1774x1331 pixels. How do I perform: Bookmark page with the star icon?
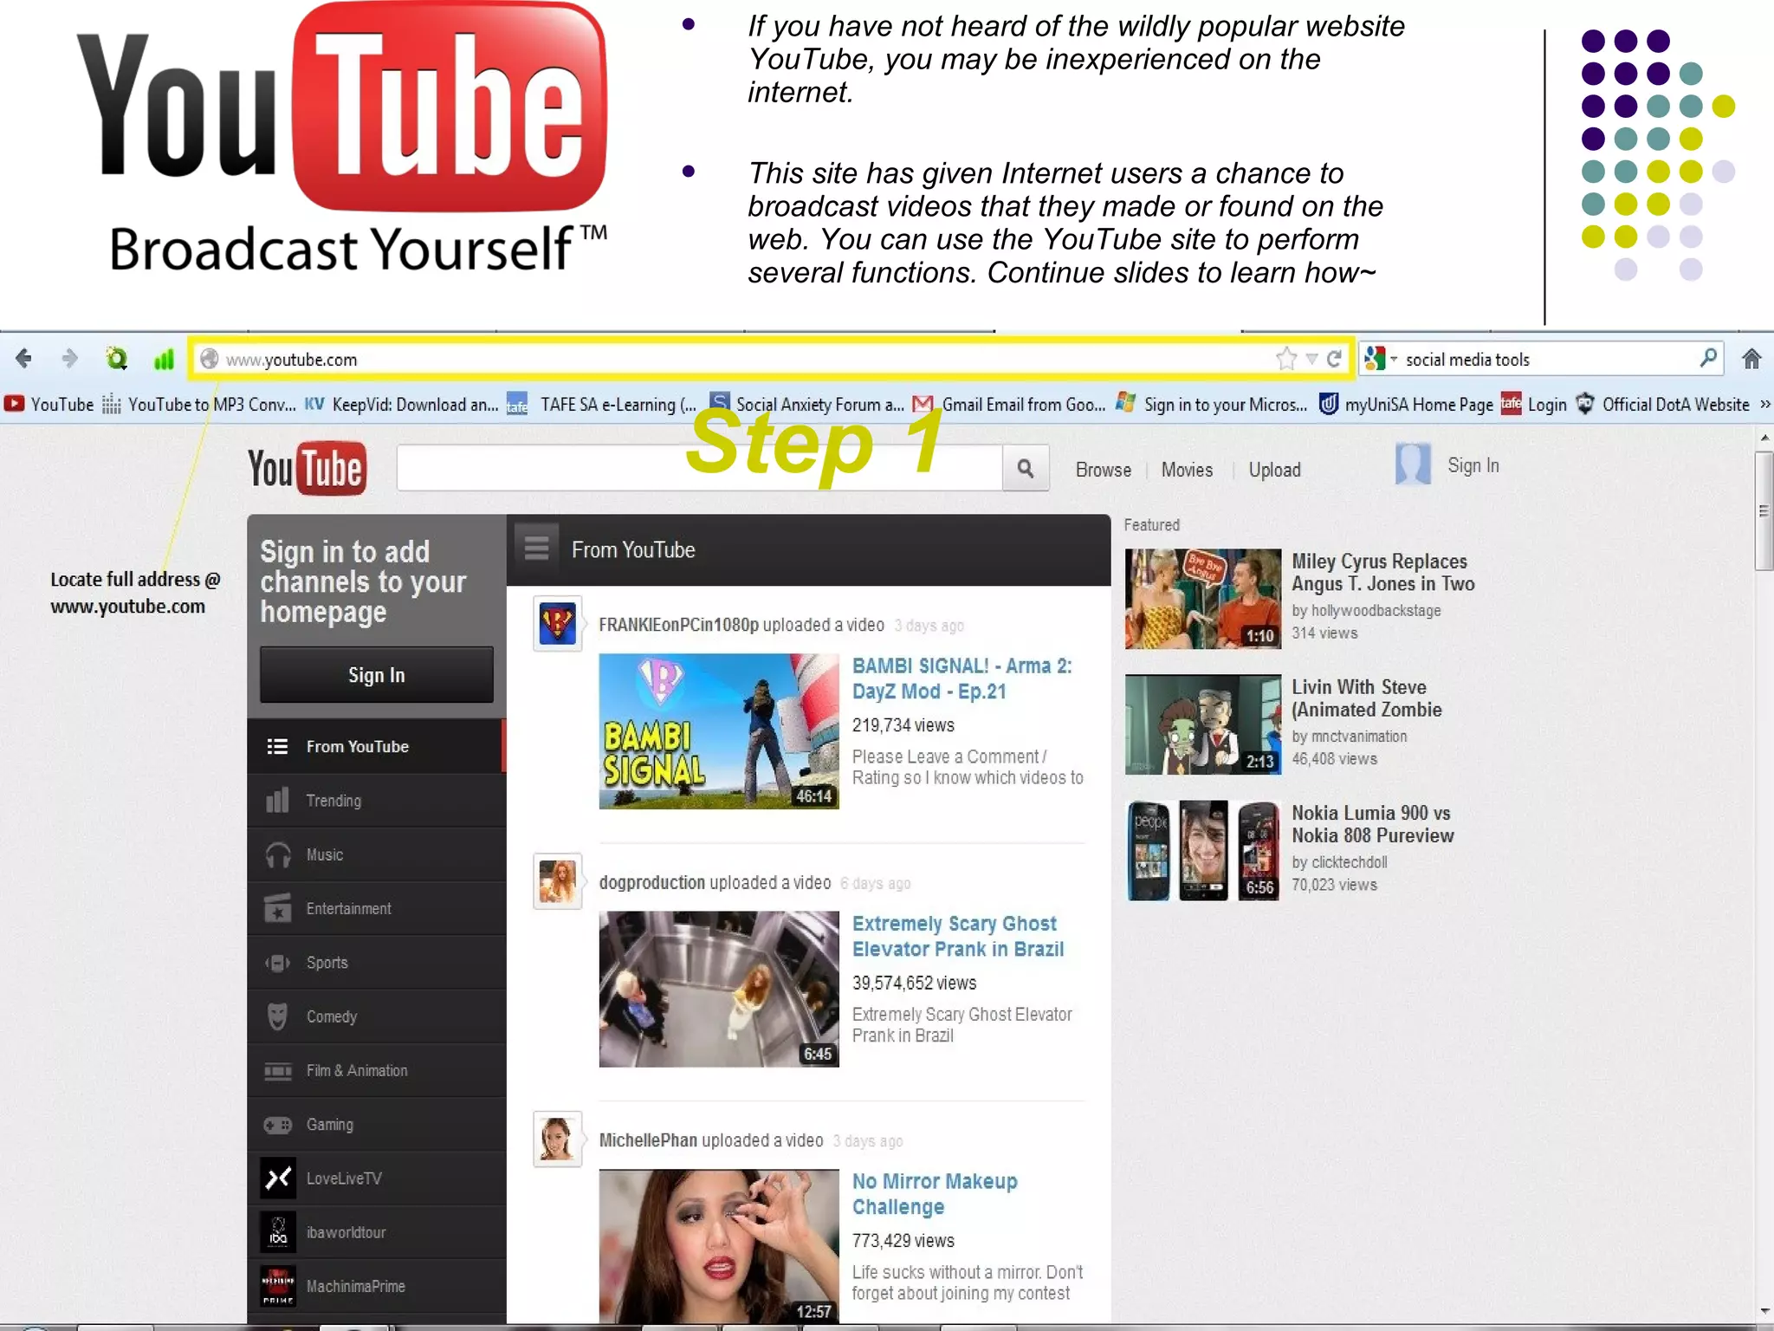coord(1286,359)
